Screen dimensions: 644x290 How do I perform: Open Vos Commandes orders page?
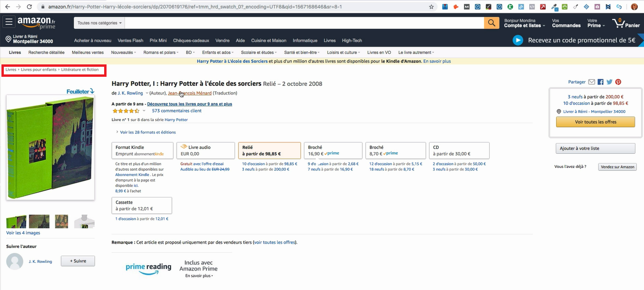click(566, 23)
